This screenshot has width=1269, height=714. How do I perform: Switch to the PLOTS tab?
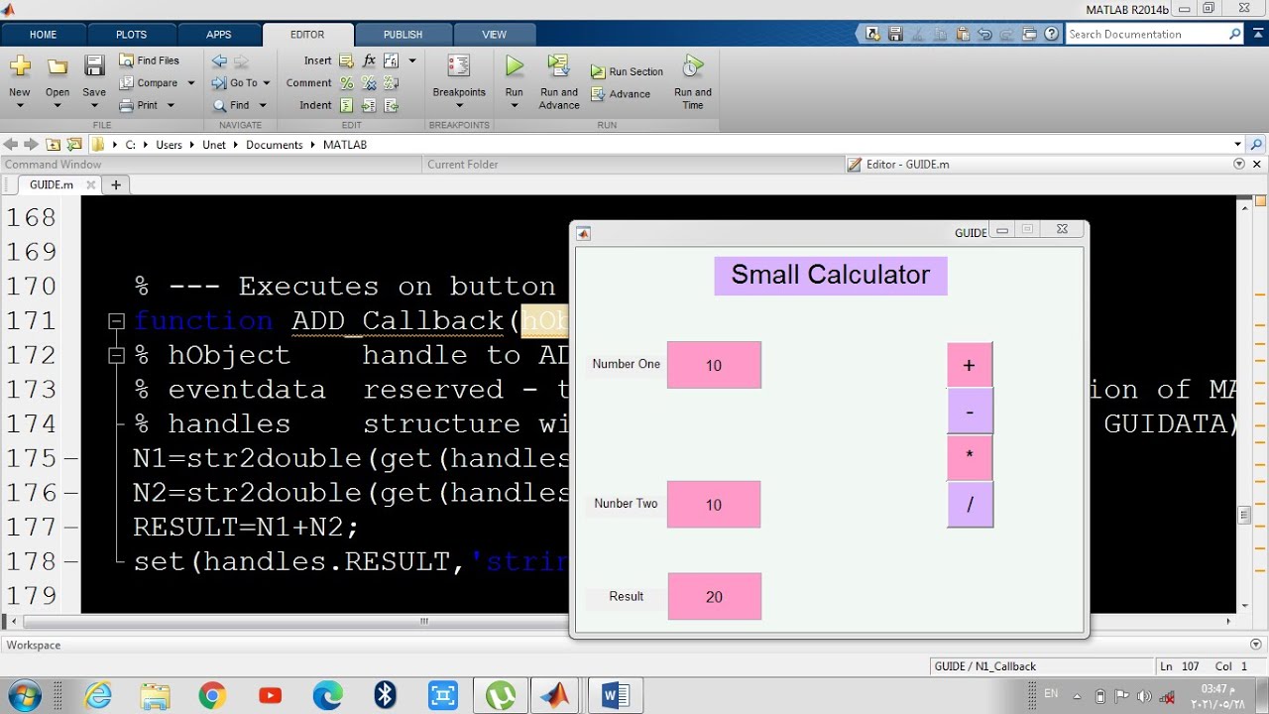(x=131, y=35)
